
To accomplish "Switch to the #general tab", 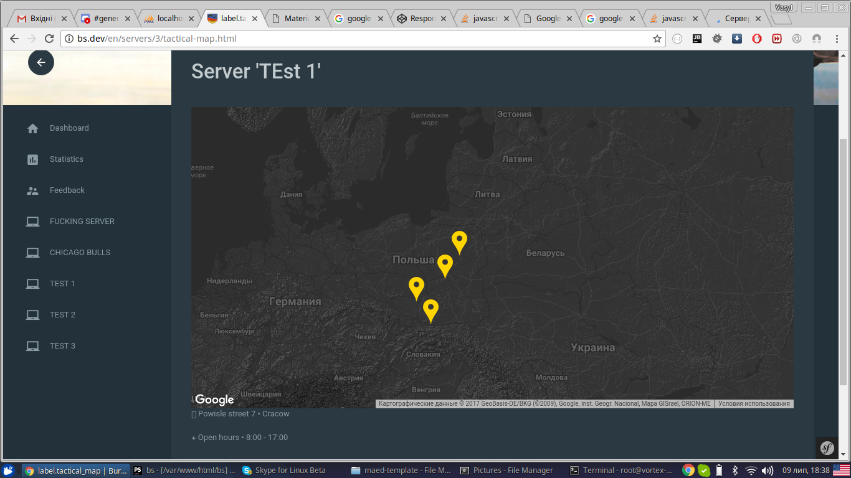I will click(x=105, y=19).
